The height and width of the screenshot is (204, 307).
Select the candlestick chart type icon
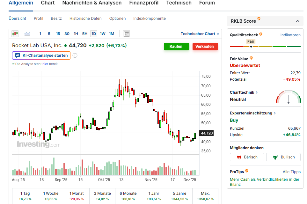[x=15, y=34]
